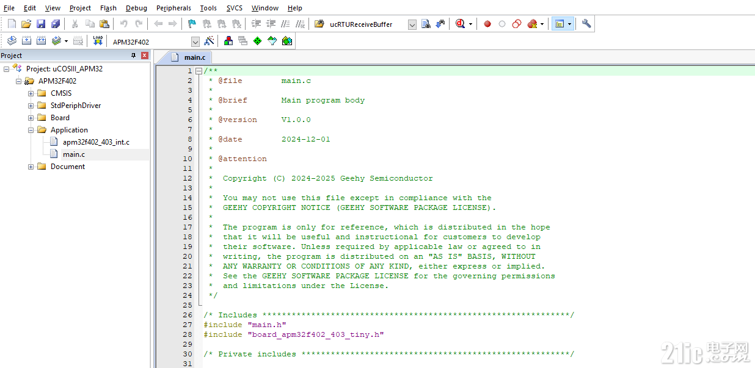Collapse the header comment fold at line 1
The width and height of the screenshot is (755, 368).
(x=199, y=71)
